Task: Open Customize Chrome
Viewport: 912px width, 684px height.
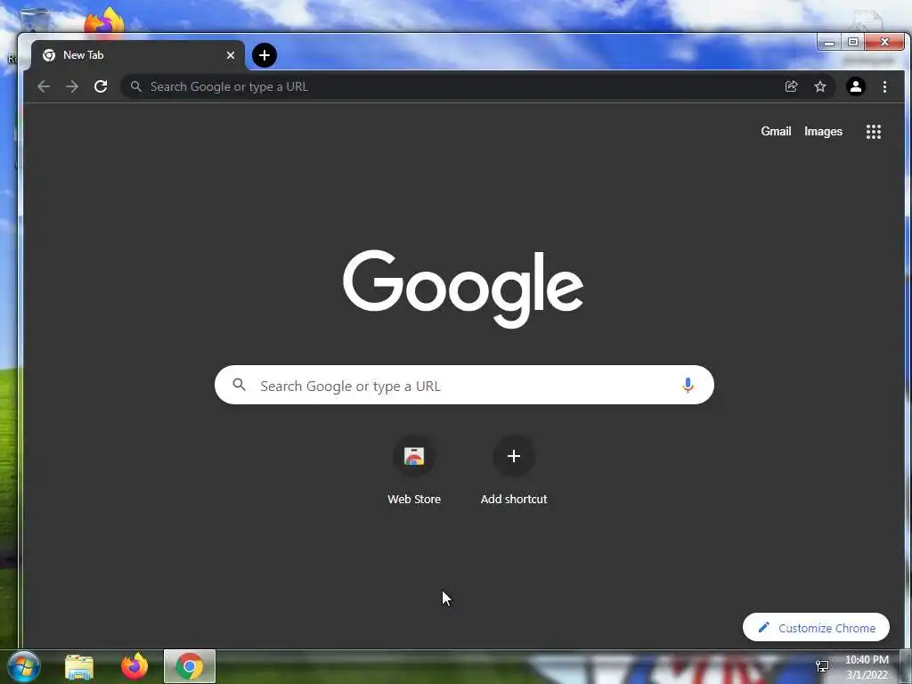Action: tap(816, 628)
